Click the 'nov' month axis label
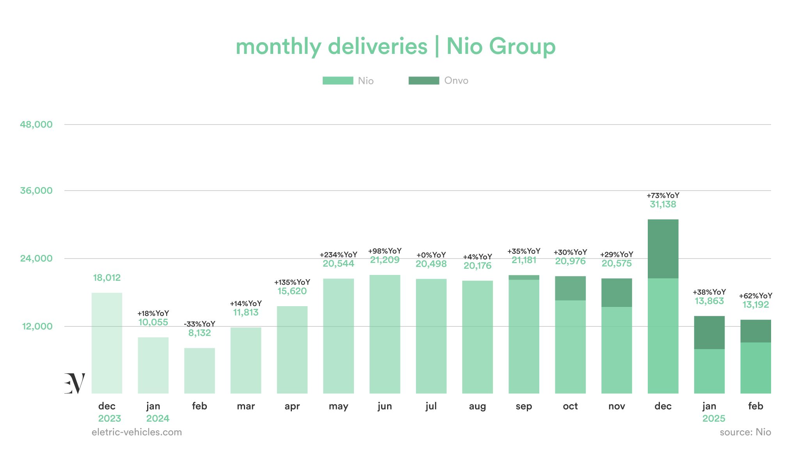 pos(617,406)
